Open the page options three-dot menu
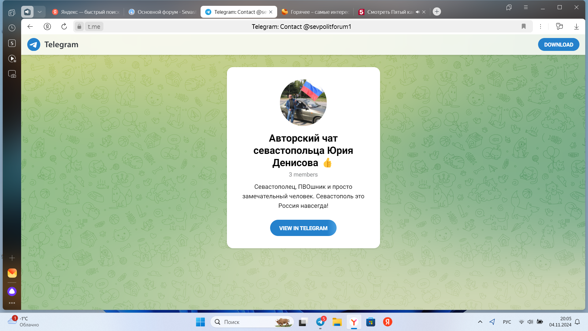This screenshot has height=331, width=588. click(541, 27)
